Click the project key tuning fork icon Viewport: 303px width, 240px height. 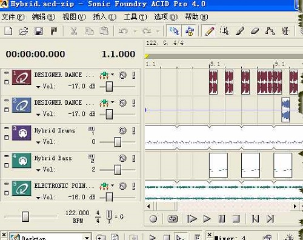tap(109, 216)
